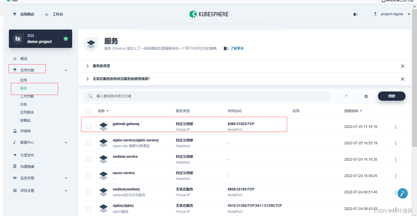
Task: Click the refresh icon in the service list toolbar
Action: point(346,96)
